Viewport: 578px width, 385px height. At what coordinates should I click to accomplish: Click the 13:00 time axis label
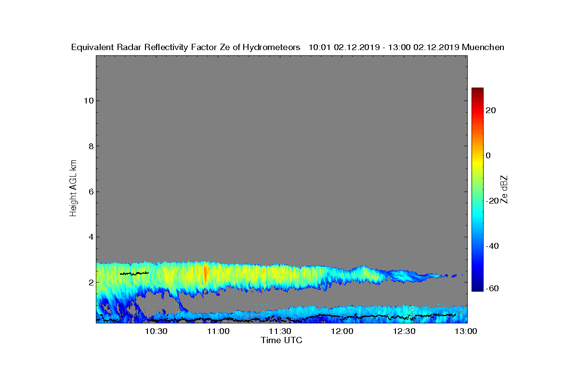[466, 332]
